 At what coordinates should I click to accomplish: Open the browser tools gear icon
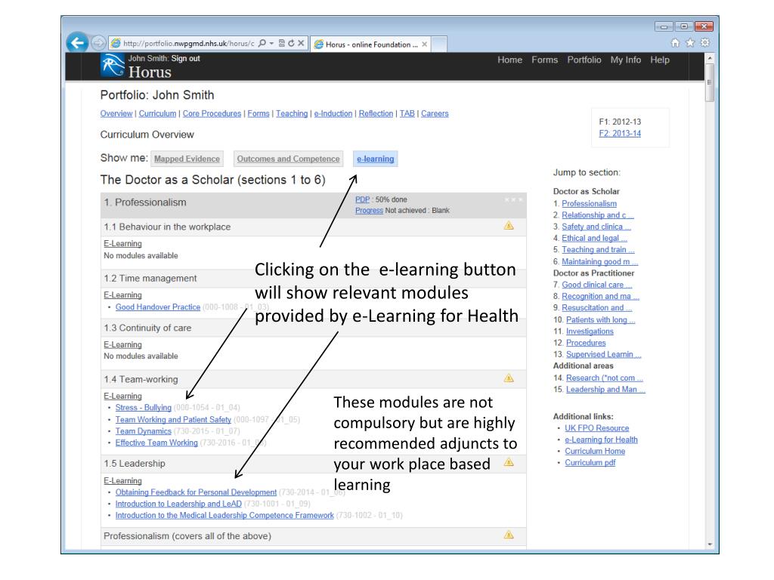pyautogui.click(x=705, y=43)
